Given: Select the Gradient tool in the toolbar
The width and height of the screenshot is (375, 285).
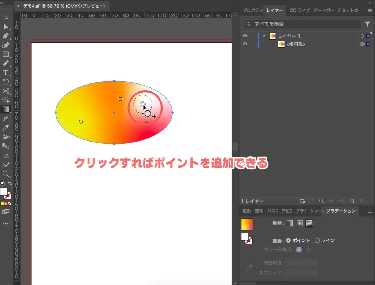Looking at the screenshot, I should [x=5, y=109].
